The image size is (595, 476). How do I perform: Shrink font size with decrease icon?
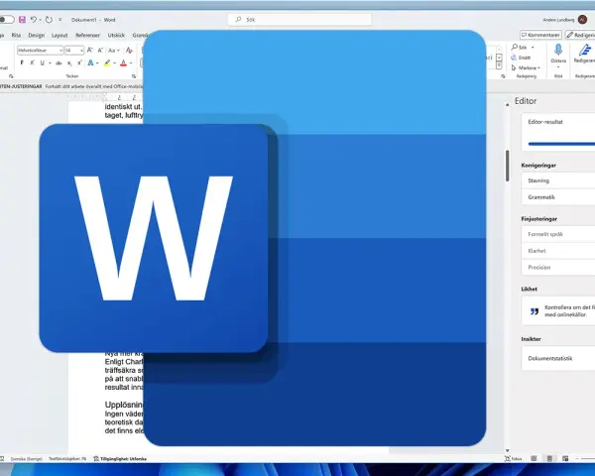click(100, 51)
